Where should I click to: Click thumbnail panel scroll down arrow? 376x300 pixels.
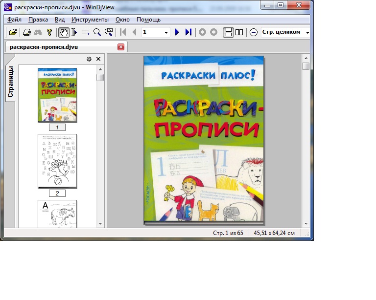pos(100,224)
